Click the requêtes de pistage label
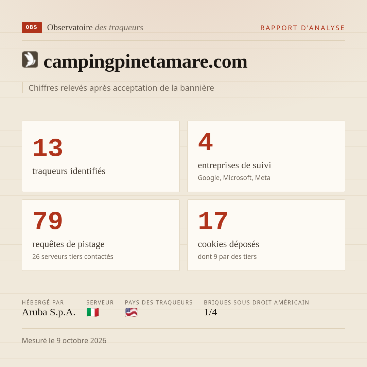Viewport: 367px width, 367px height. pos(68,244)
